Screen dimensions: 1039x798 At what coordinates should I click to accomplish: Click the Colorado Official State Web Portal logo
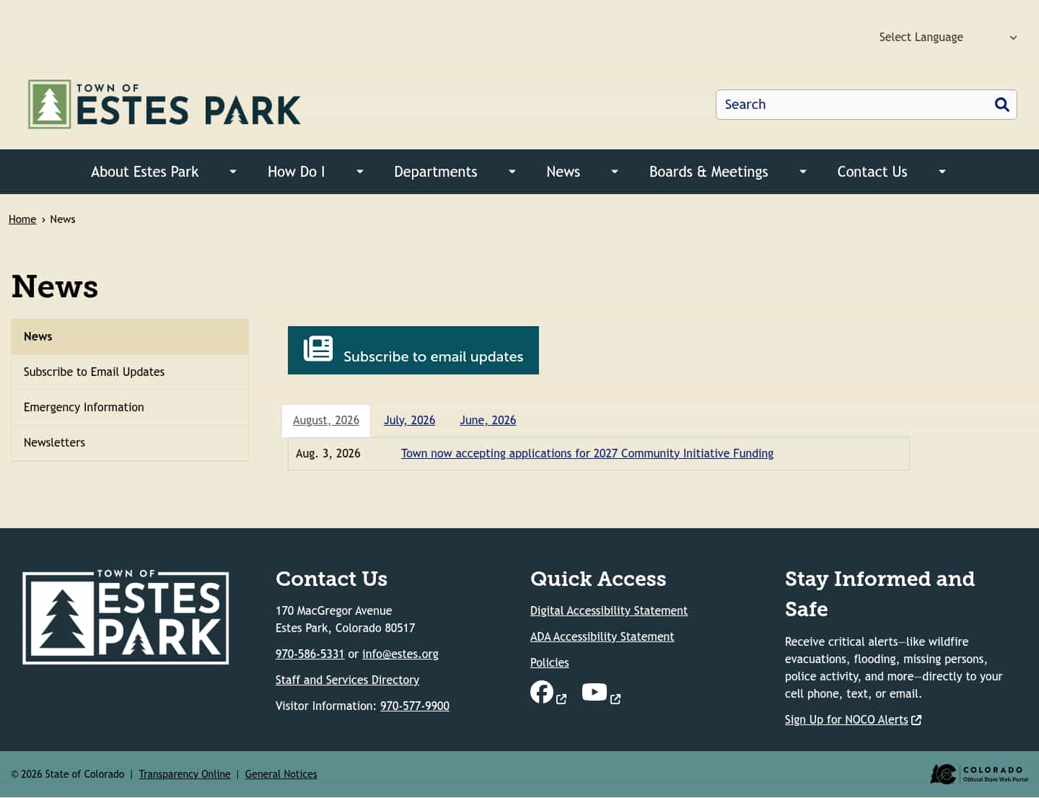coord(979,774)
